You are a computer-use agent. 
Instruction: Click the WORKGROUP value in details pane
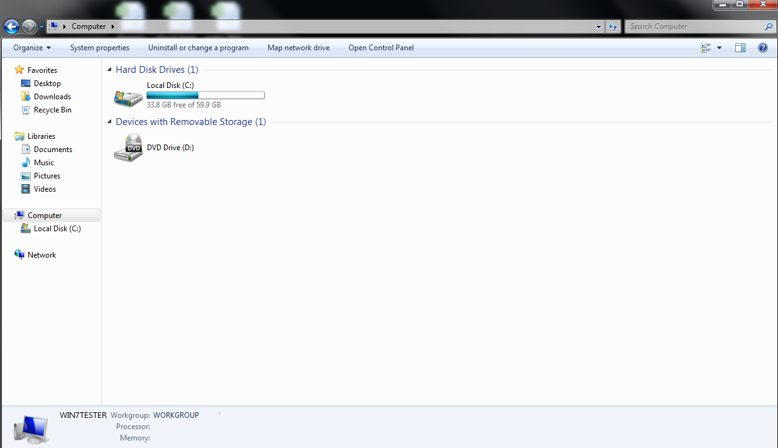(x=176, y=415)
